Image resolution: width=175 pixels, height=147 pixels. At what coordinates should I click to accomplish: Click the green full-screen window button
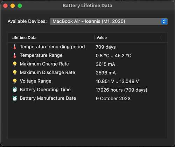20,6
